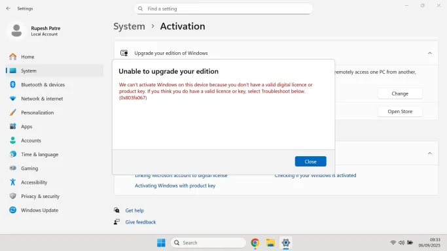447x251 pixels.
Task: Click the Windows Update sync icon
Action: click(13, 210)
